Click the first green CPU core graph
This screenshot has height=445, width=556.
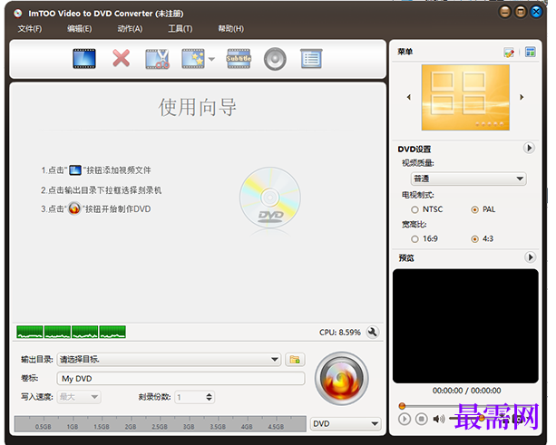30,332
